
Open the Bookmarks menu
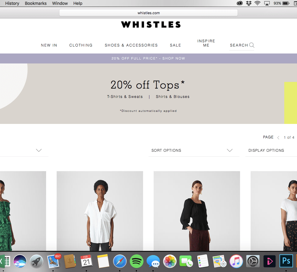[36, 3]
